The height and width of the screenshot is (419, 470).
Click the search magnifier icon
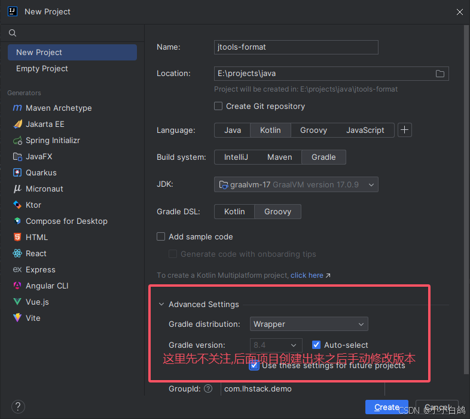click(x=13, y=33)
